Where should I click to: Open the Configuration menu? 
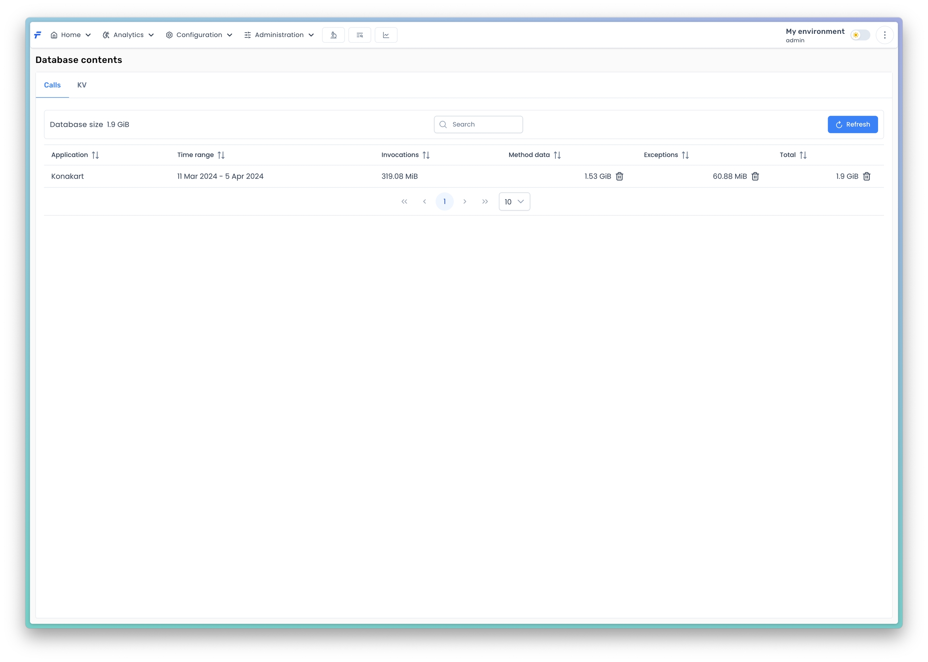(x=199, y=35)
